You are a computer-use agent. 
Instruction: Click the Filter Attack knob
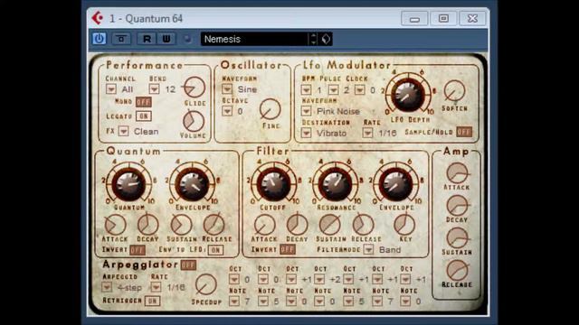(264, 225)
